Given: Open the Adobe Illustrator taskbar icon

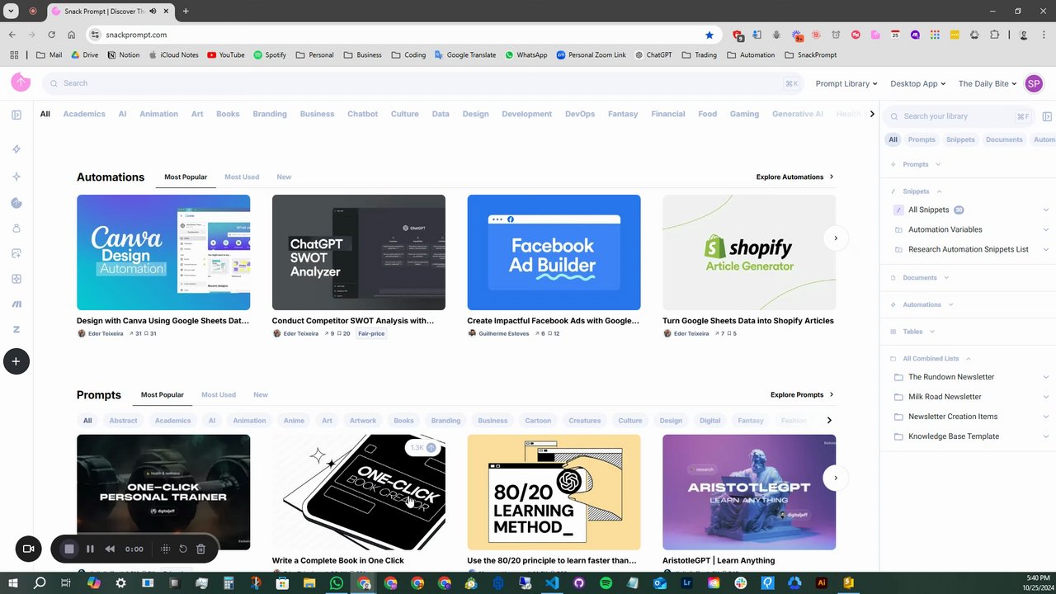Looking at the screenshot, I should click(x=821, y=583).
